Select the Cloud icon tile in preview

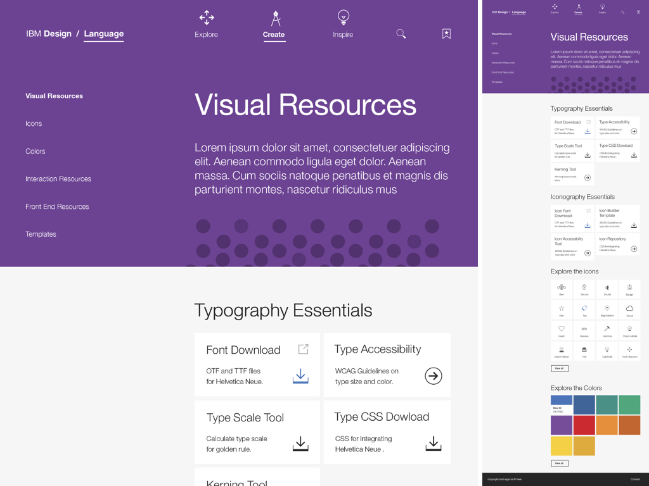tap(629, 309)
